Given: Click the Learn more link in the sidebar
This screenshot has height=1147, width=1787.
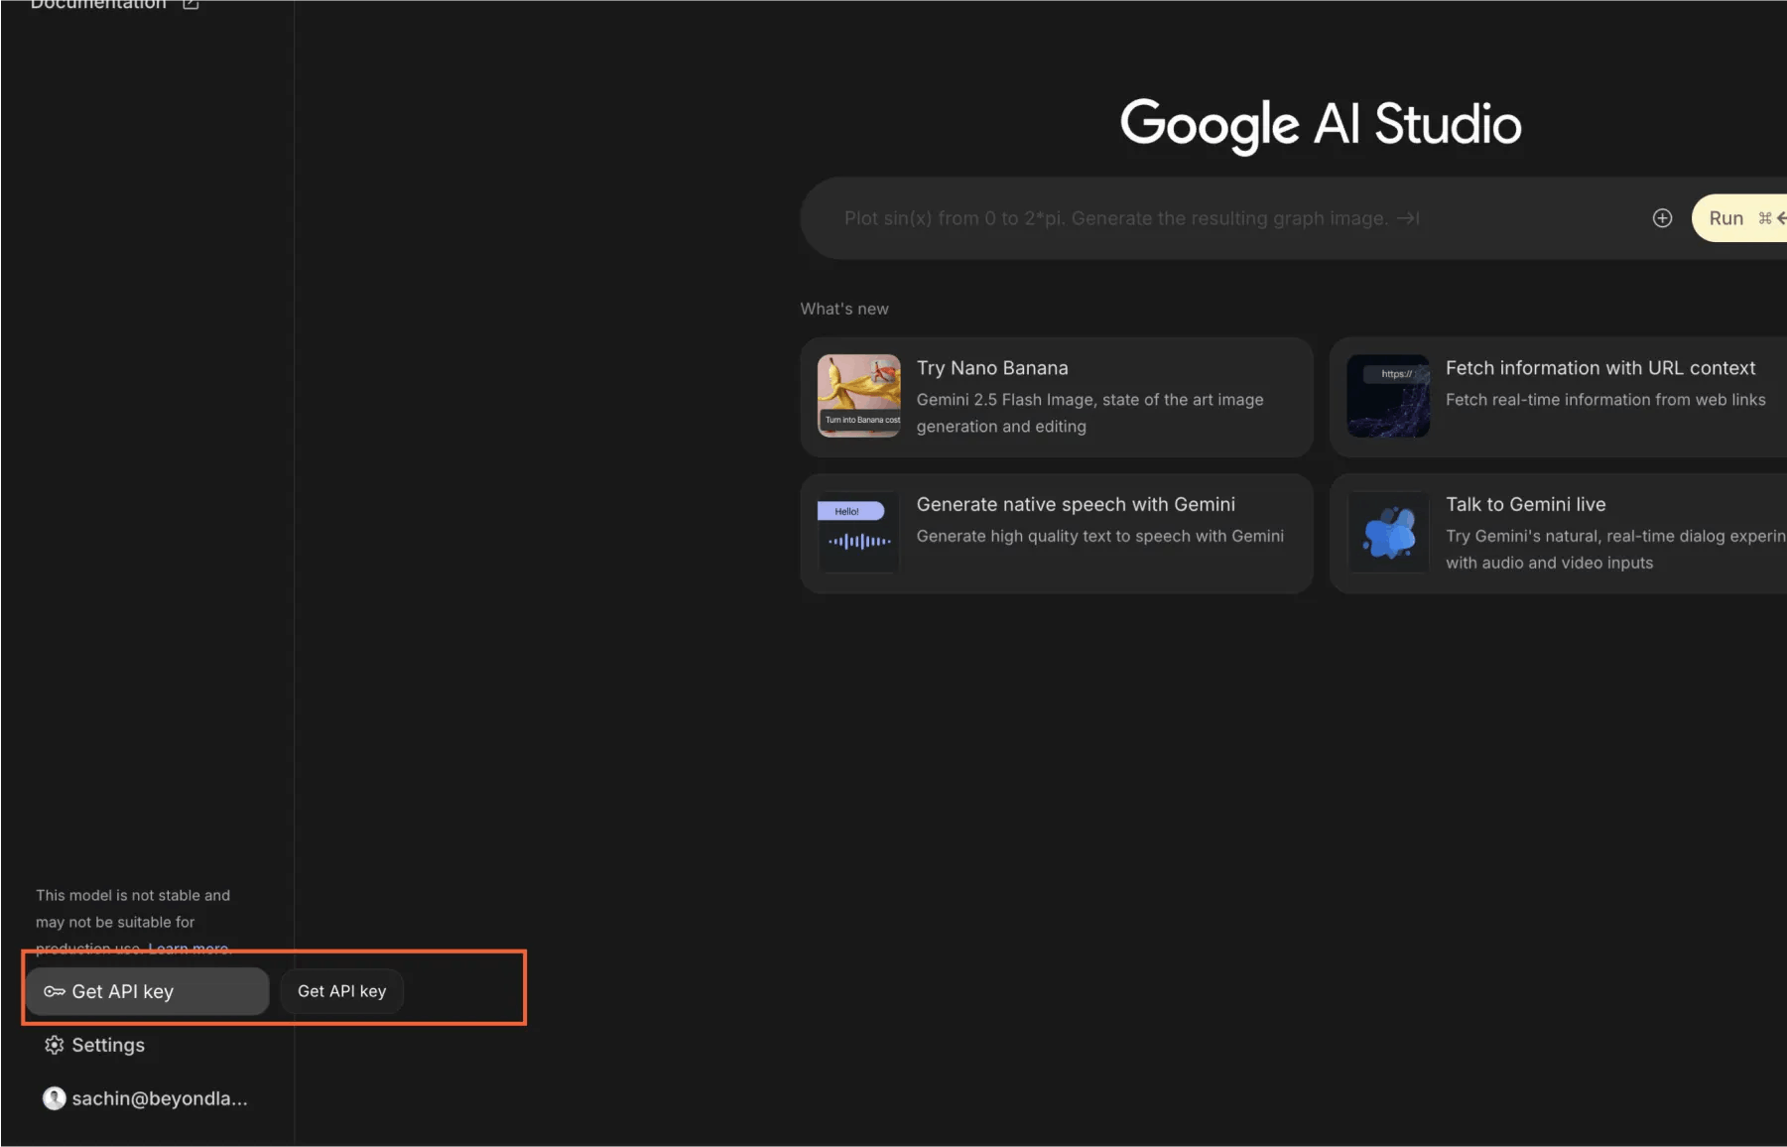Looking at the screenshot, I should point(190,949).
